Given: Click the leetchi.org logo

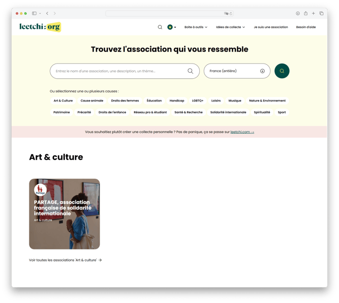Looking at the screenshot, I should (40, 27).
